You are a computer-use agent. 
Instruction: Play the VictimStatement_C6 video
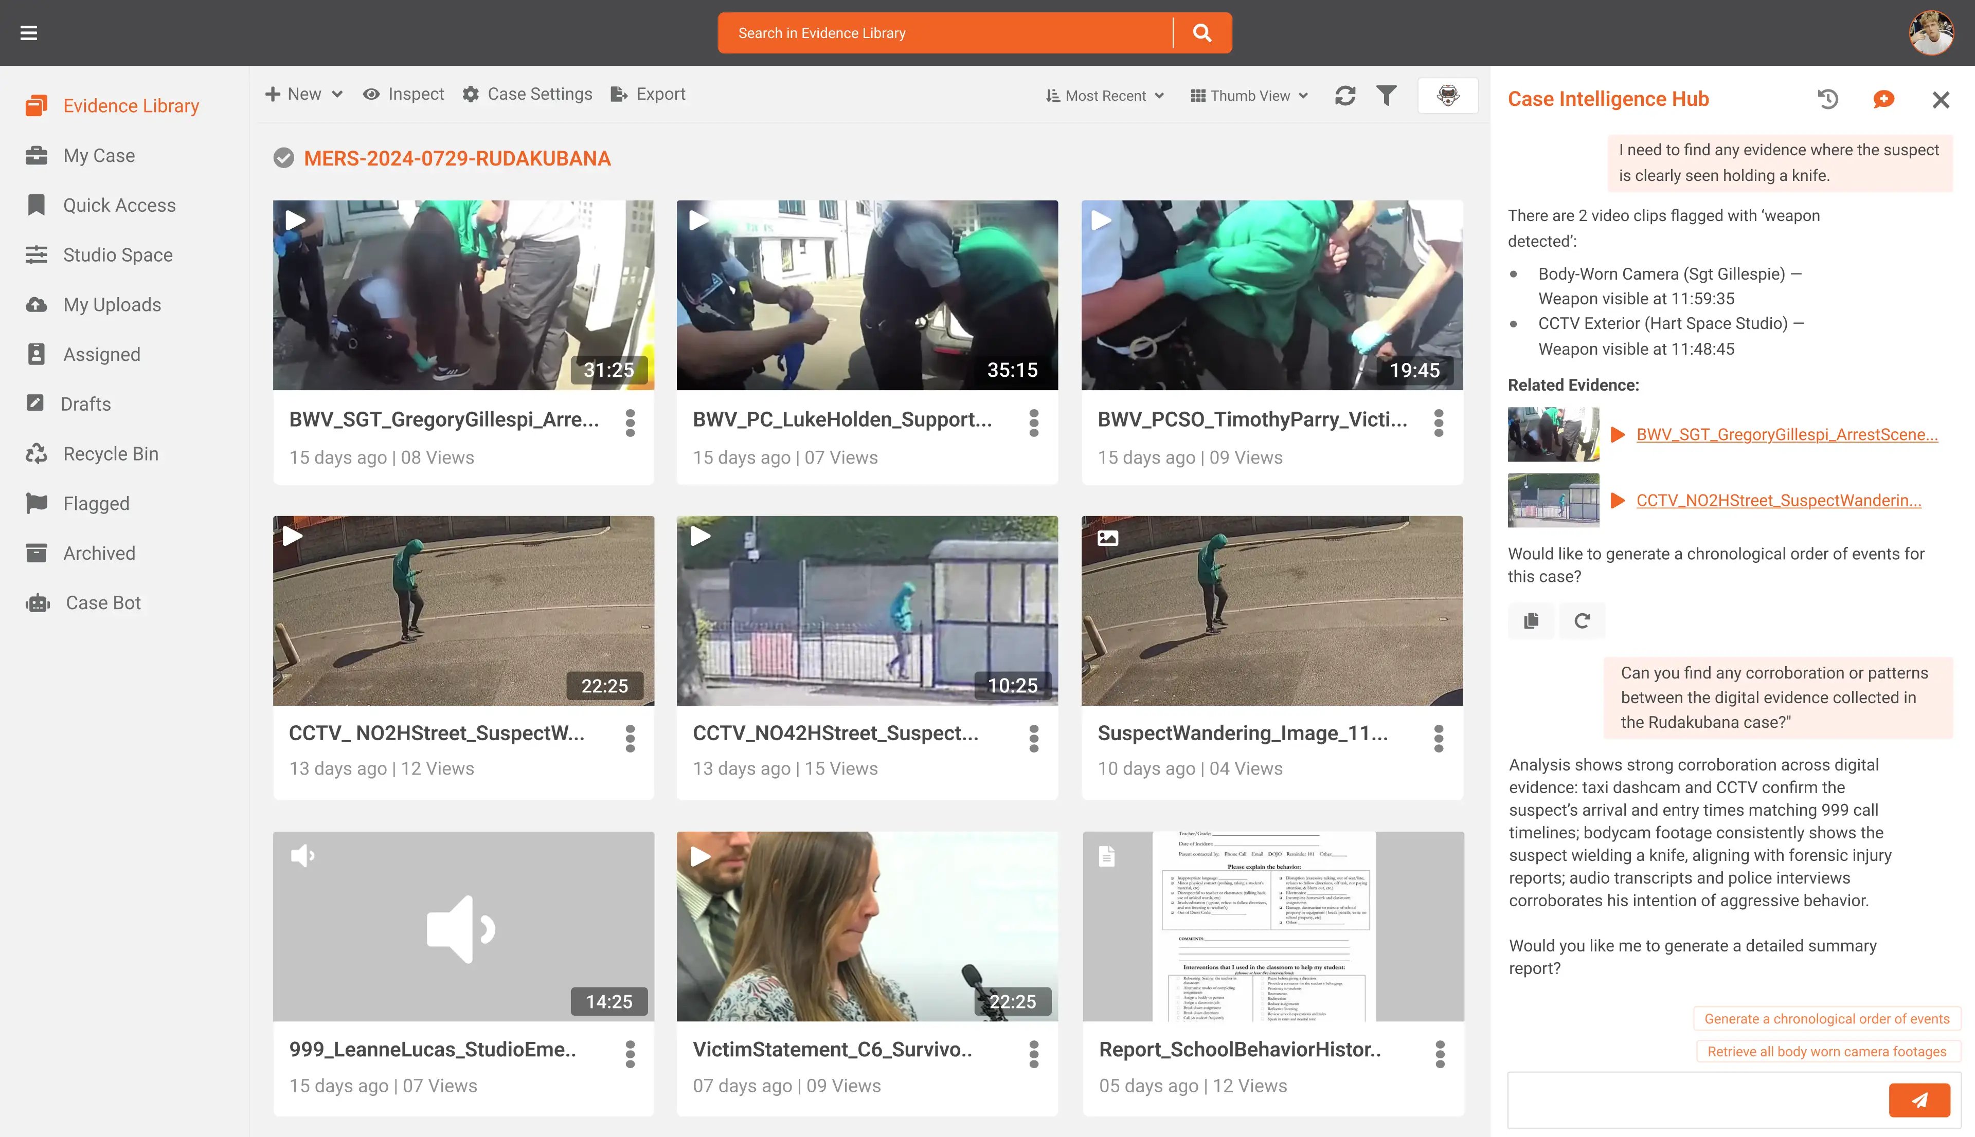pos(700,856)
